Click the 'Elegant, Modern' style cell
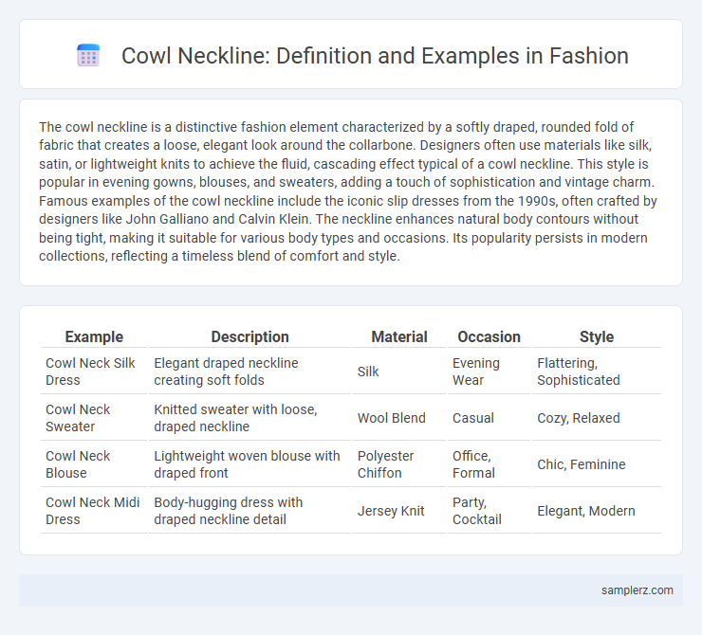702x635 pixels. click(x=597, y=511)
